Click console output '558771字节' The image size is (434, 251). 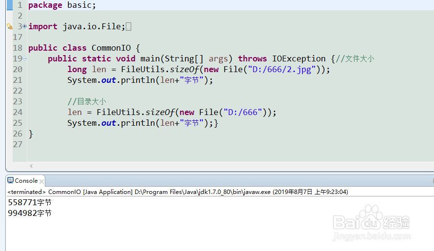pyautogui.click(x=30, y=203)
